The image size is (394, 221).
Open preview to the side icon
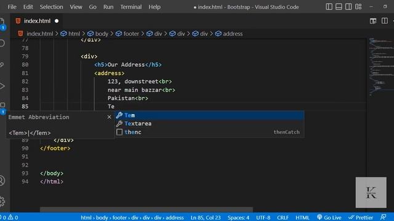click(x=373, y=21)
